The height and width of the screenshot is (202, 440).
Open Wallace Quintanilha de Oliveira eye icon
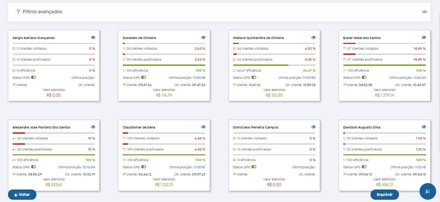pyautogui.click(x=313, y=38)
